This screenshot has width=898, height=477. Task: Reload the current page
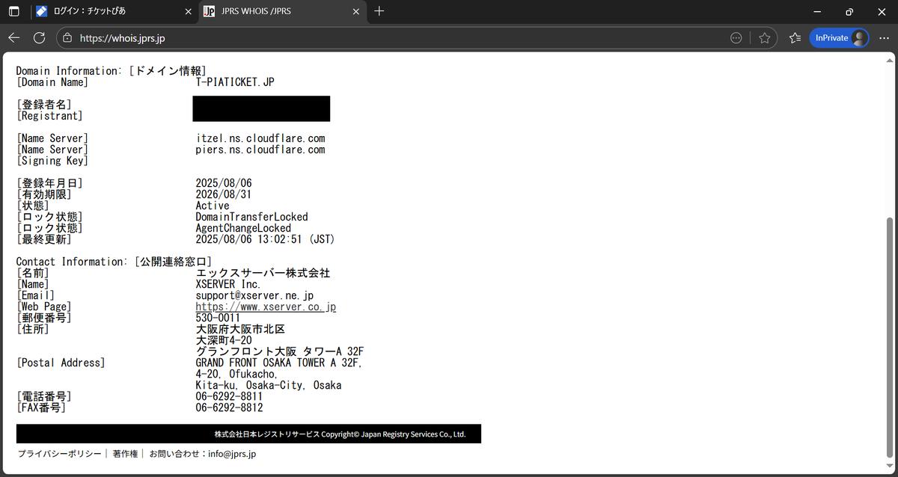(x=39, y=37)
